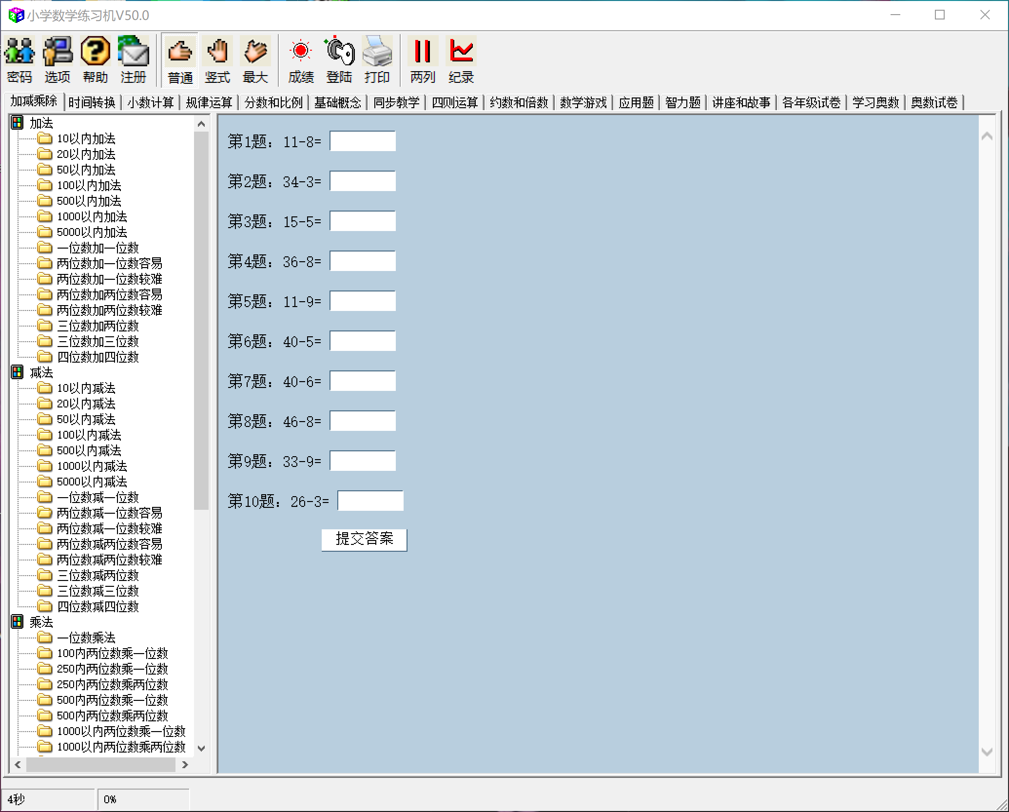Switch to the 数学游戏 tab

click(x=583, y=102)
